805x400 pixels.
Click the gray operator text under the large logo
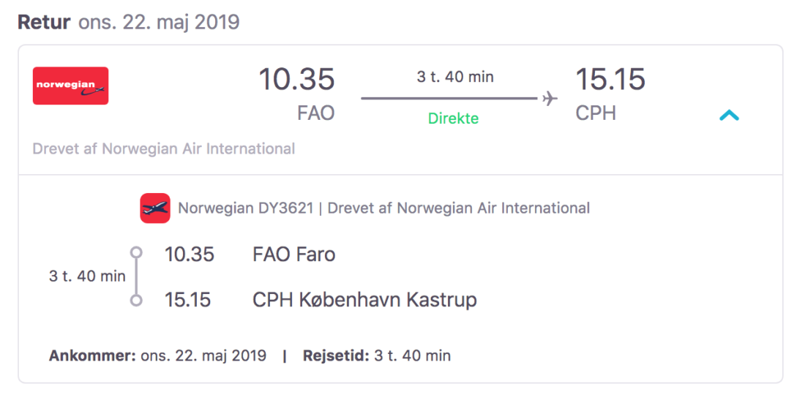[x=164, y=149]
